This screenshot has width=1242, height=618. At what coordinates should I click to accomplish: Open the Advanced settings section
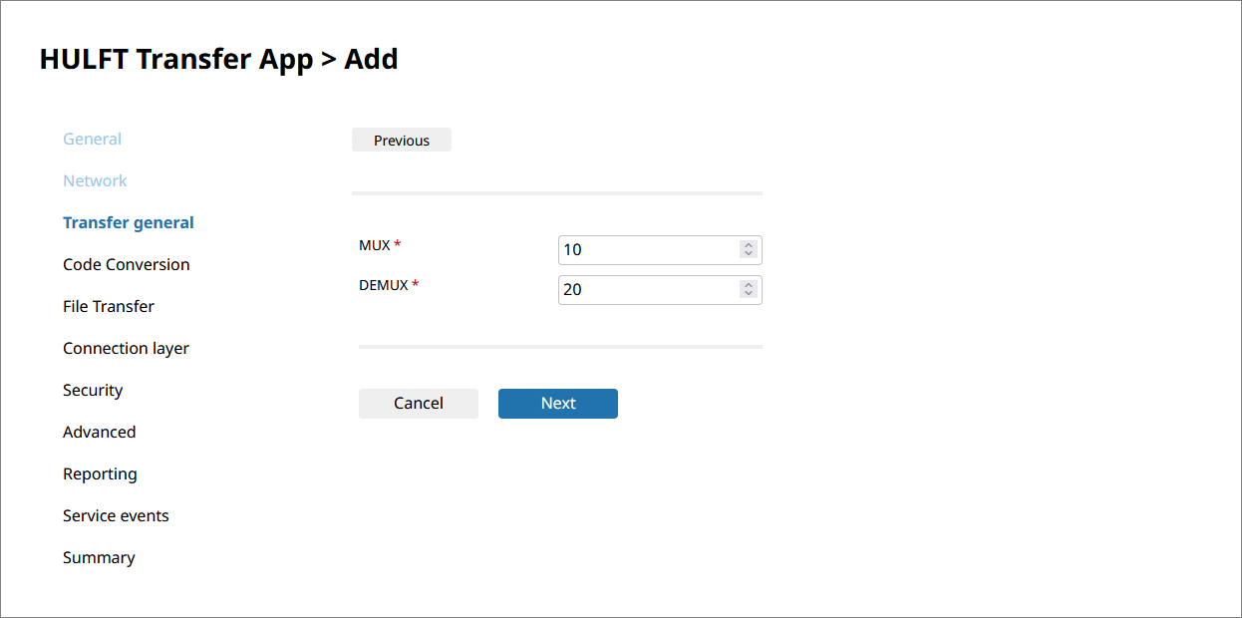click(x=99, y=433)
